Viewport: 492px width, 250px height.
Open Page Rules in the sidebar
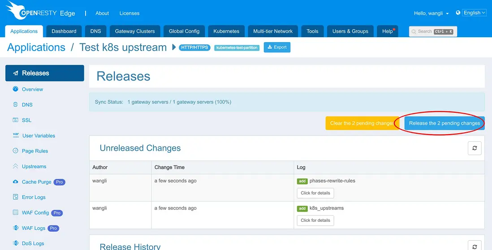[35, 151]
